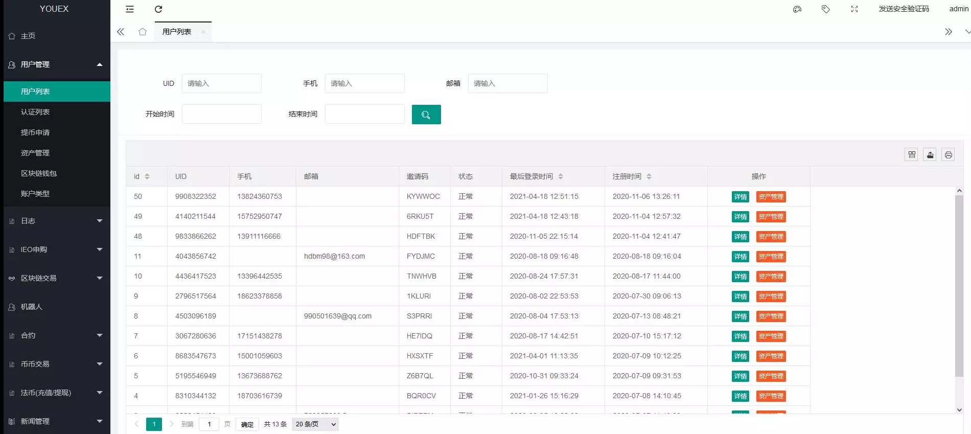Click page 1 in pagination
Screen dimensions: 971x434
click(154, 424)
